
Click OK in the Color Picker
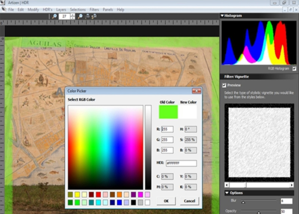click(x=166, y=201)
